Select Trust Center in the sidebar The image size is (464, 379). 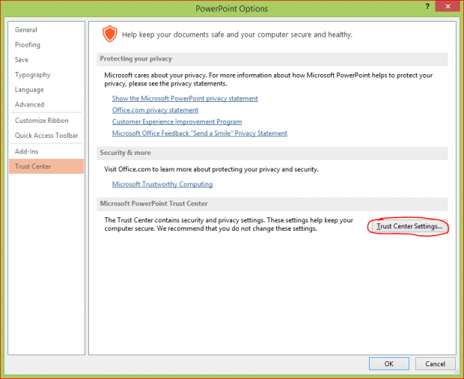tap(46, 166)
